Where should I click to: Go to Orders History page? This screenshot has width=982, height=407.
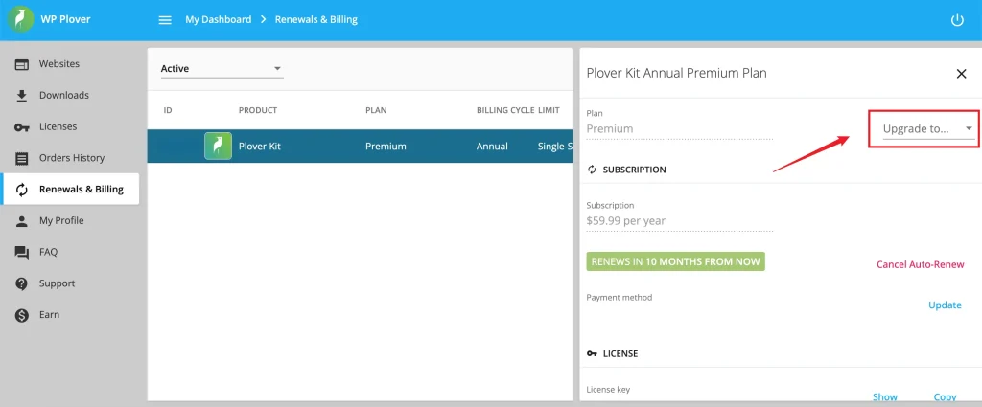tap(71, 158)
